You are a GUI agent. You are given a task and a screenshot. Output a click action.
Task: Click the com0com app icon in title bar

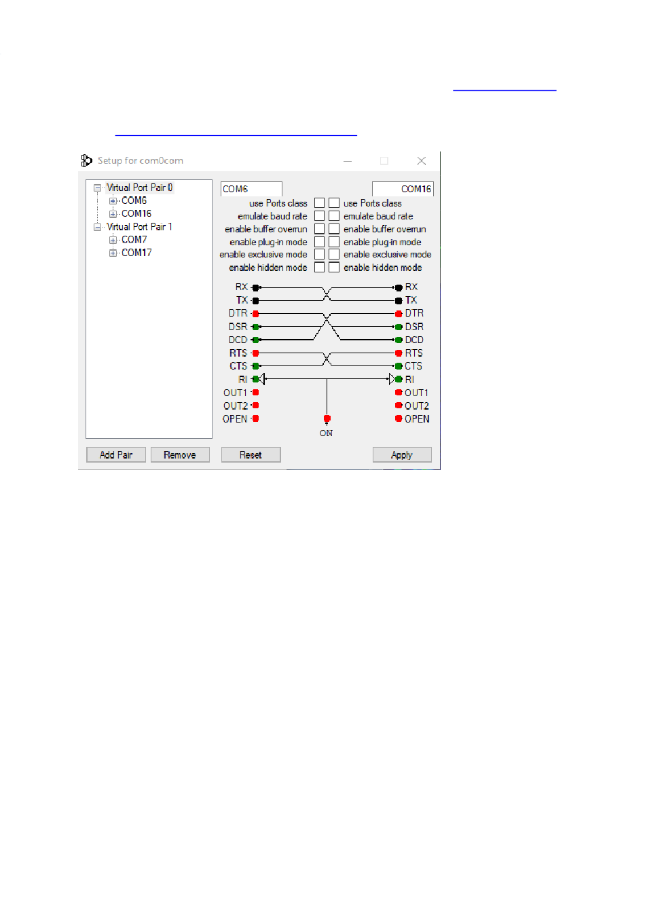pos(86,160)
